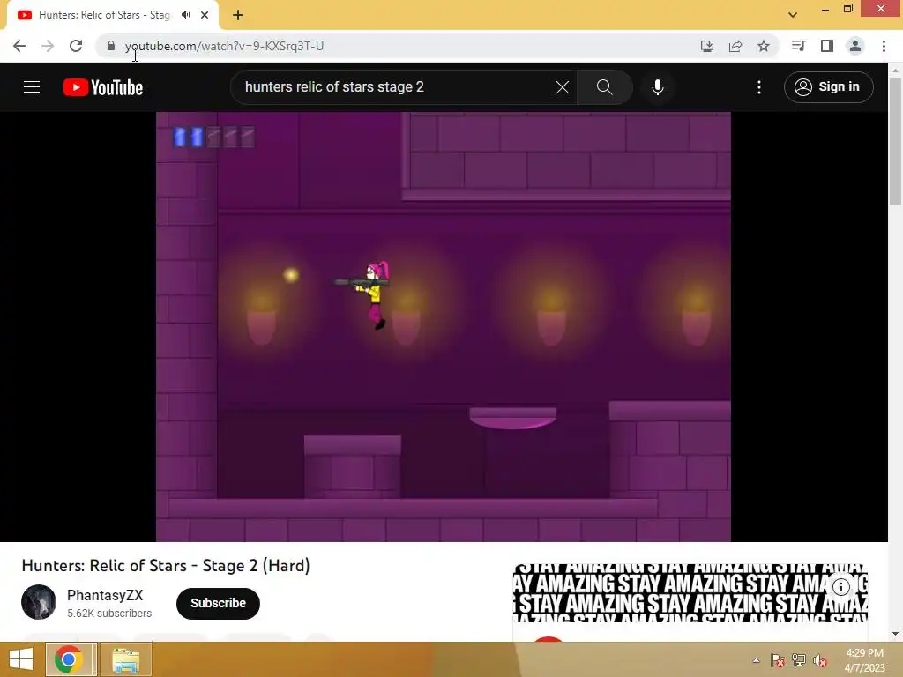Screen dimensions: 903x677
Task: Share this page via the share icon
Action: tap(735, 46)
